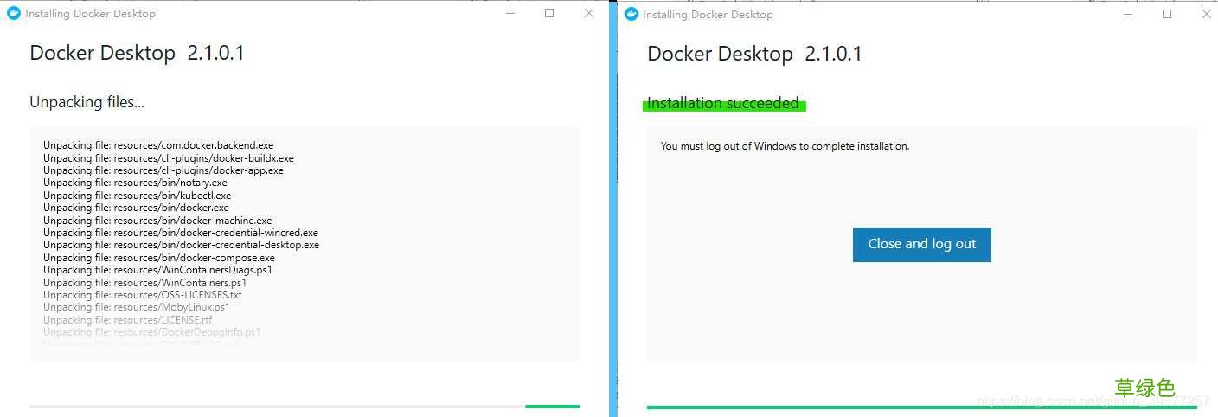Click right window title 'Installing Docker Desktop'
The image size is (1218, 417).
708,14
